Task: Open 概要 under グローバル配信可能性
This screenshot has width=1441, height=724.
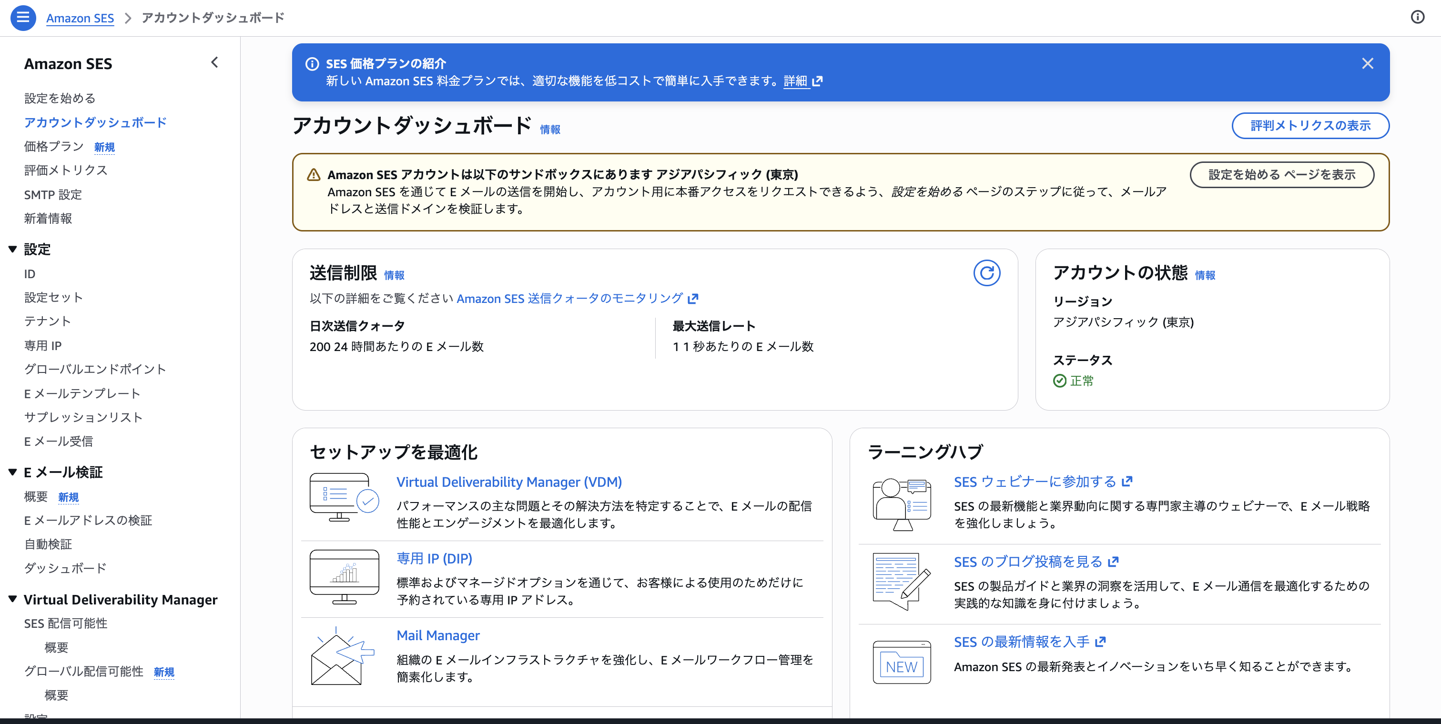Action: click(x=57, y=695)
